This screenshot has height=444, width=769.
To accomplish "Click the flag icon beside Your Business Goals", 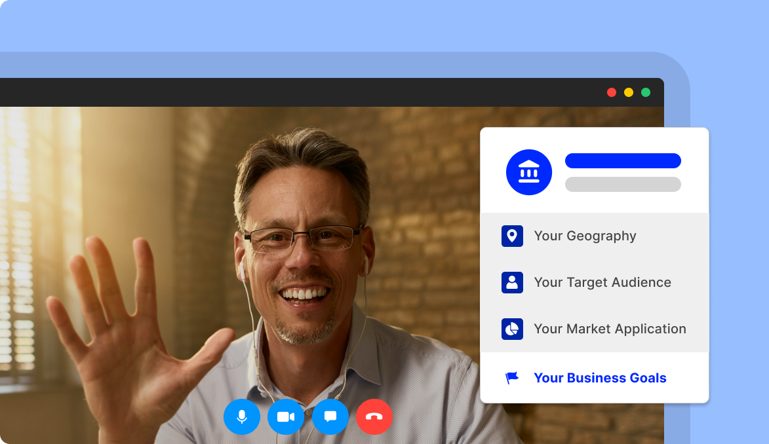I will pyautogui.click(x=512, y=378).
